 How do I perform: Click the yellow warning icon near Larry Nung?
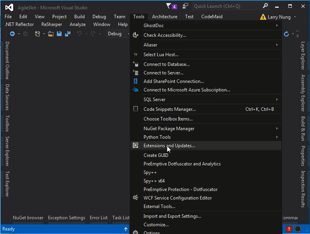pos(263,17)
